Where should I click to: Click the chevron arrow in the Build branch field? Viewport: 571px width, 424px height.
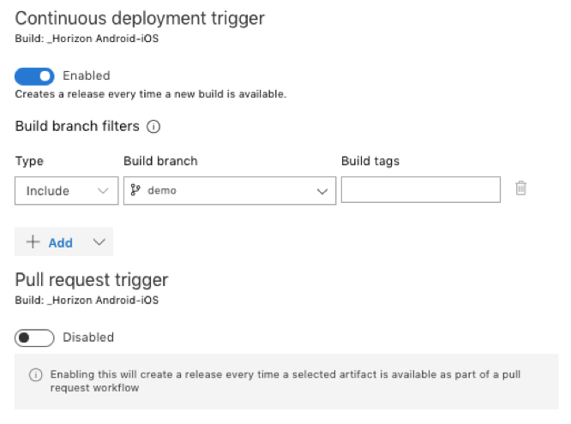(322, 191)
